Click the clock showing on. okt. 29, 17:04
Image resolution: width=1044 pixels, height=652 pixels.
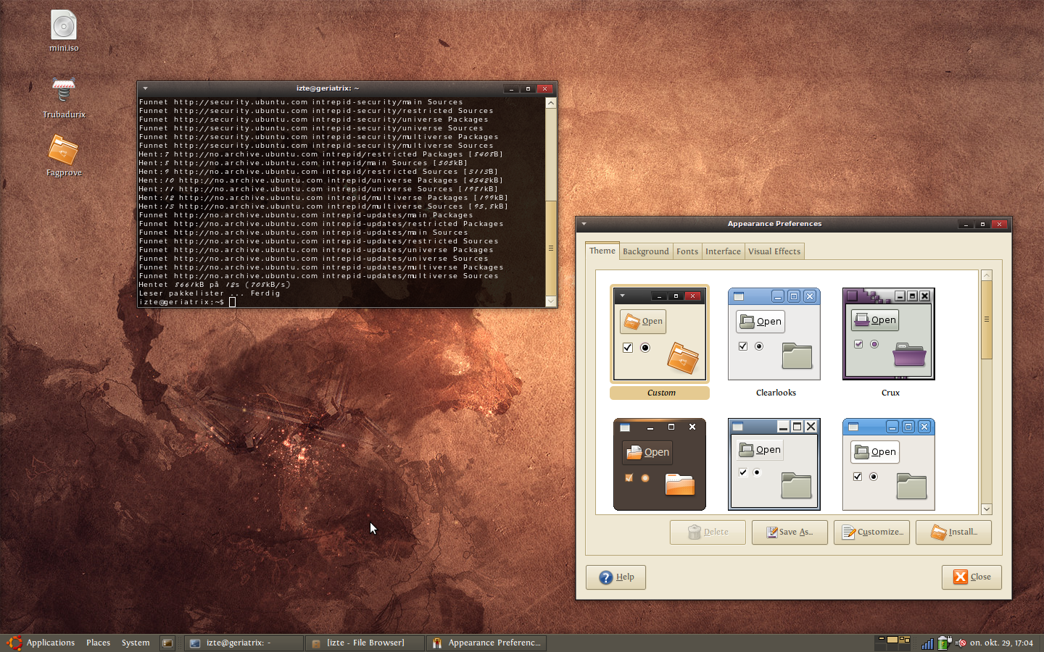[x=1001, y=643]
